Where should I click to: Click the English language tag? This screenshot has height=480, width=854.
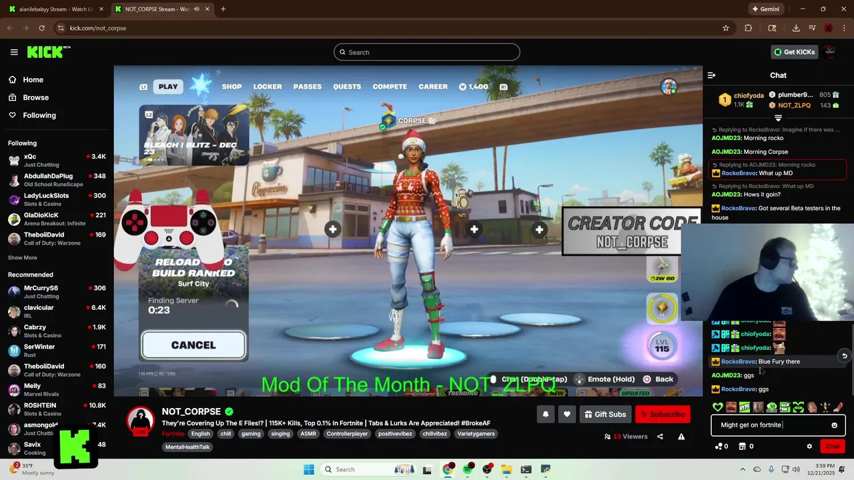200,434
